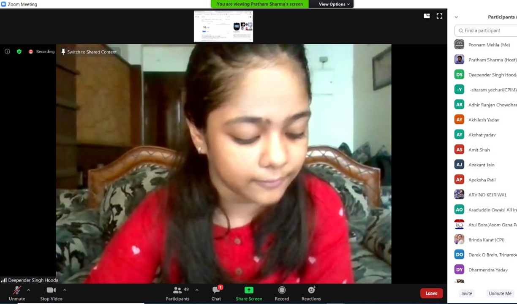The width and height of the screenshot is (517, 304).
Task: Click the DS avatar of Deepender Singh Hooda
Action: 459,74
